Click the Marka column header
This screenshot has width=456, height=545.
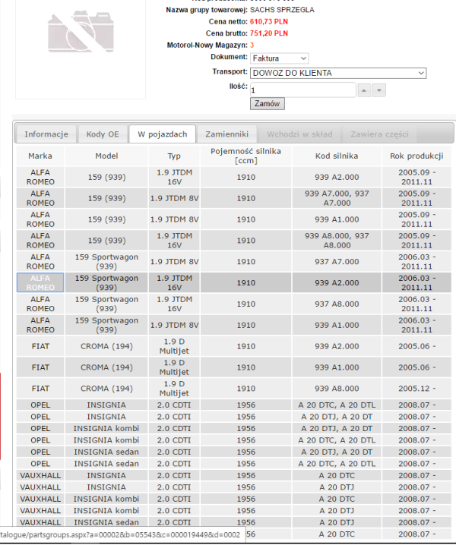click(40, 156)
